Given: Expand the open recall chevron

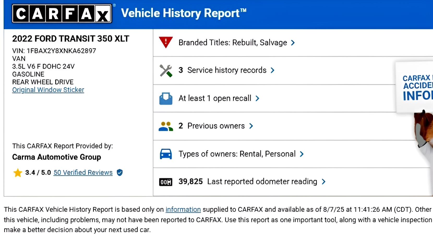Looking at the screenshot, I should pyautogui.click(x=257, y=98).
